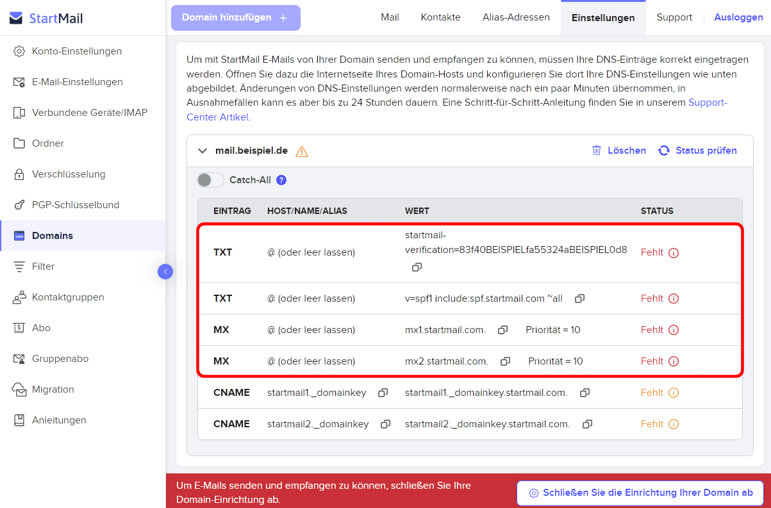Click the startmail-verification value text
Viewport: 771px width, 508px height.
(516, 242)
